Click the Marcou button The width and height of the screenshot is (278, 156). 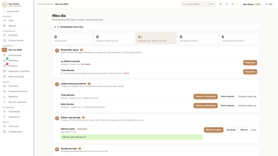[x=244, y=130]
